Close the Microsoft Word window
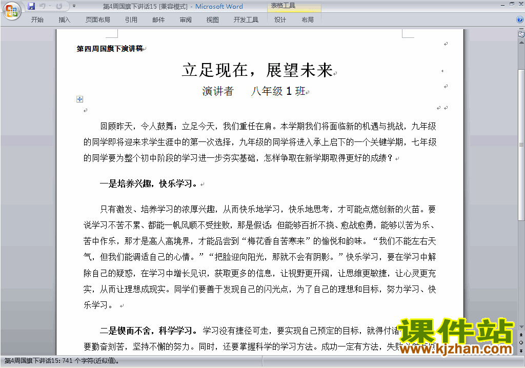Image resolution: width=525 pixels, height=368 pixels. point(521,4)
